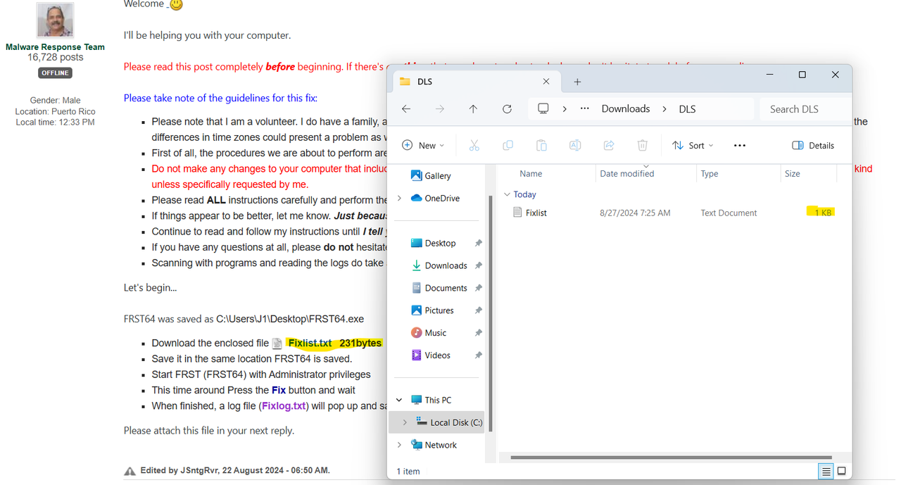This screenshot has width=901, height=485.
Task: Select OneDrive in navigation pane
Action: [434, 199]
